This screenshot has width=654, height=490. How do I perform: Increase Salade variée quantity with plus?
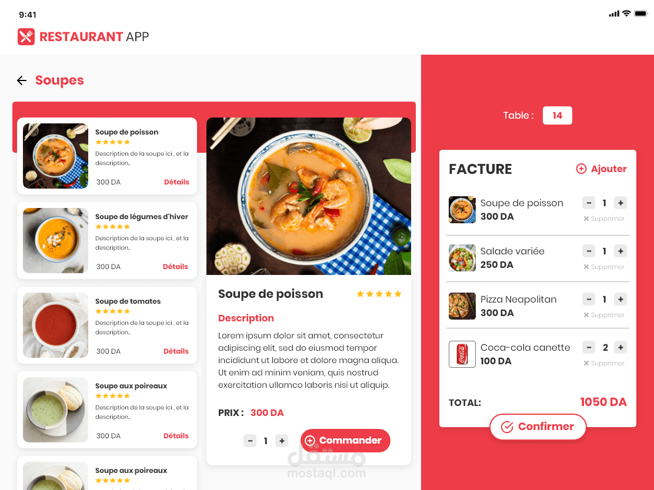coord(620,251)
